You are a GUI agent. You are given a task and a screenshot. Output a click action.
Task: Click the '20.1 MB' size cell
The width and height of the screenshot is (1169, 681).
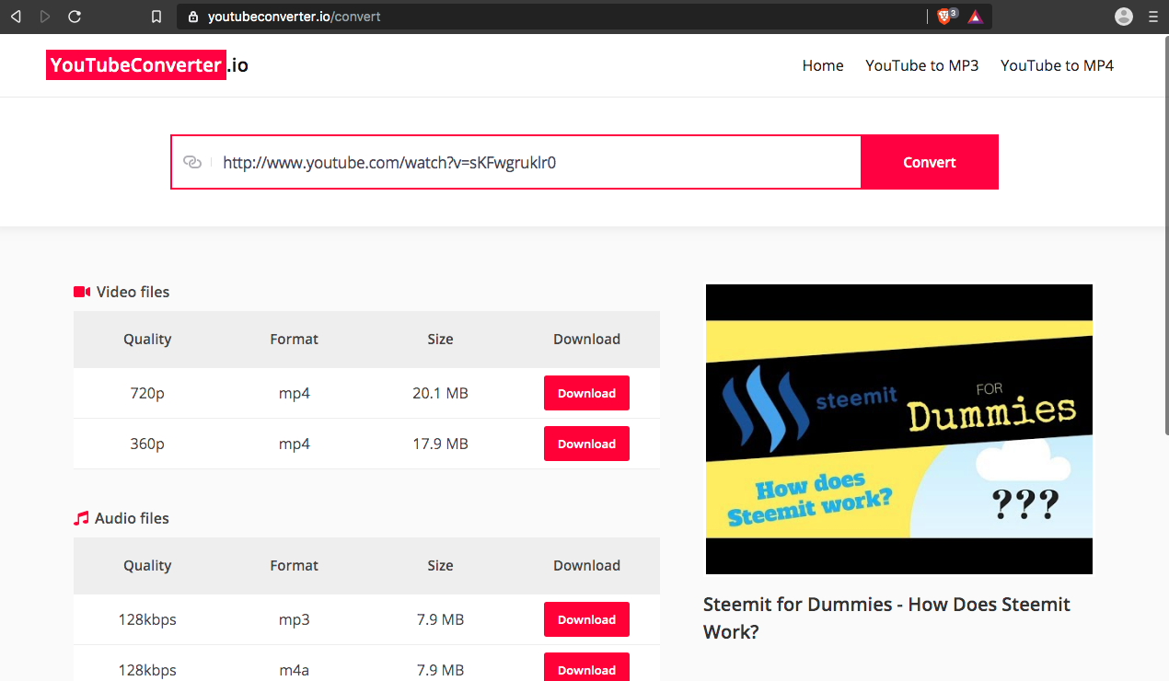point(440,393)
